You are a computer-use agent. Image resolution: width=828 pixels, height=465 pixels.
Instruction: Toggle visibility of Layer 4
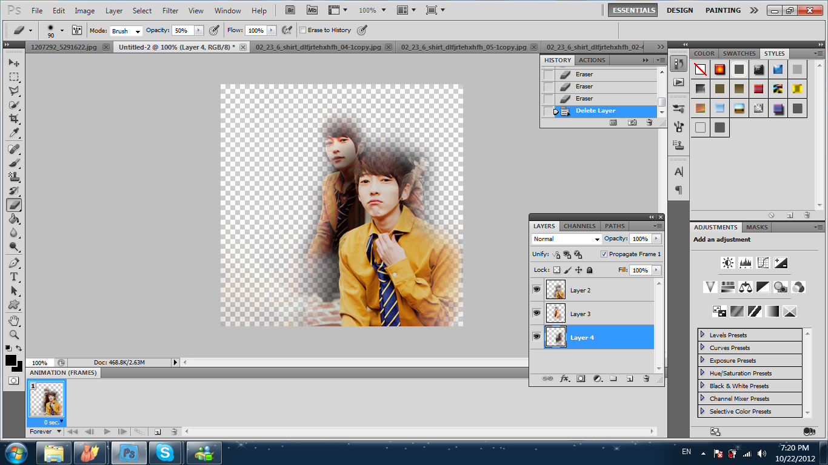536,337
